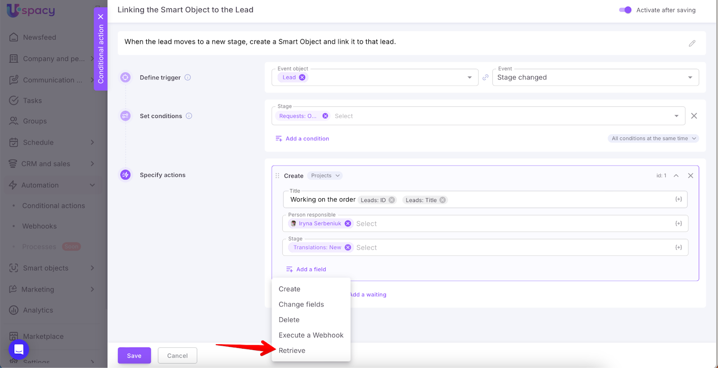Remove the Stage condition row

click(694, 116)
